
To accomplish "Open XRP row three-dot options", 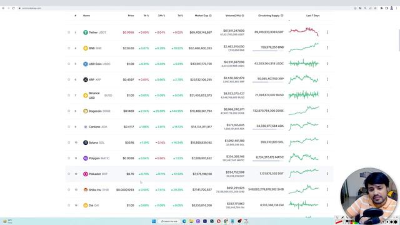I will [327, 79].
